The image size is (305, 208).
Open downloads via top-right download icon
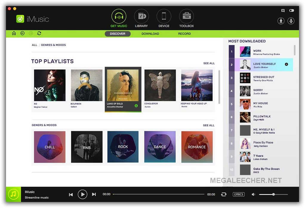coord(281,21)
